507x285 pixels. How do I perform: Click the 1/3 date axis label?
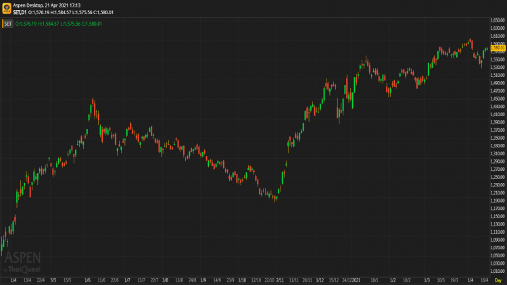427,280
